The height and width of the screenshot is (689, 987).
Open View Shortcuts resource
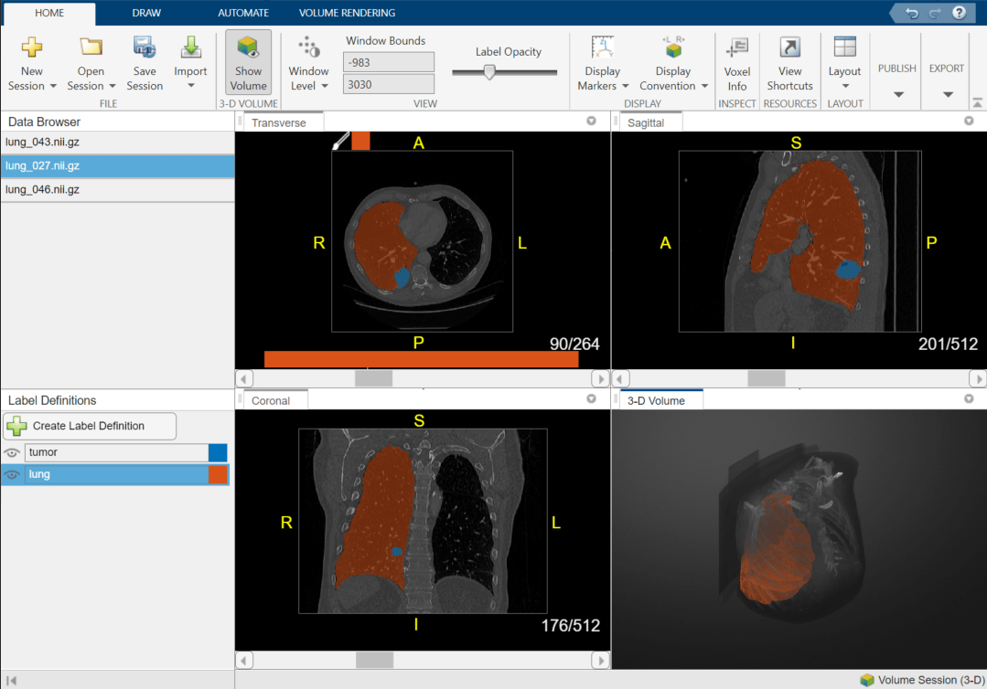point(789,48)
